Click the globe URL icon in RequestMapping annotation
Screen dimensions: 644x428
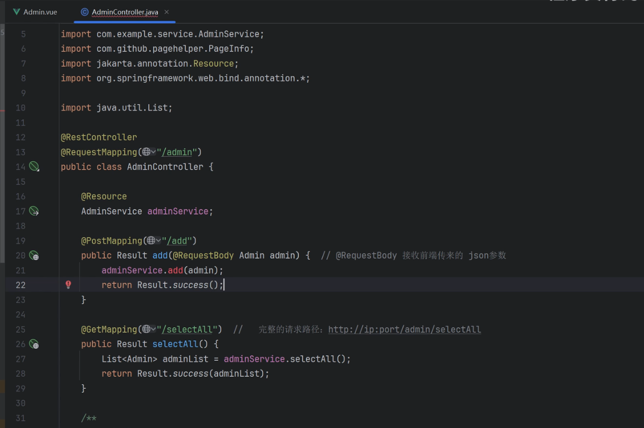146,152
